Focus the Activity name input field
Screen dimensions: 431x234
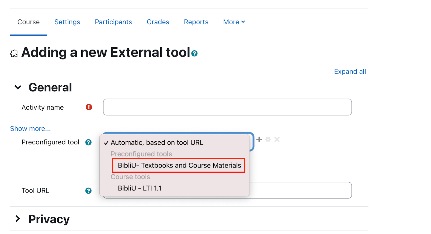227,107
